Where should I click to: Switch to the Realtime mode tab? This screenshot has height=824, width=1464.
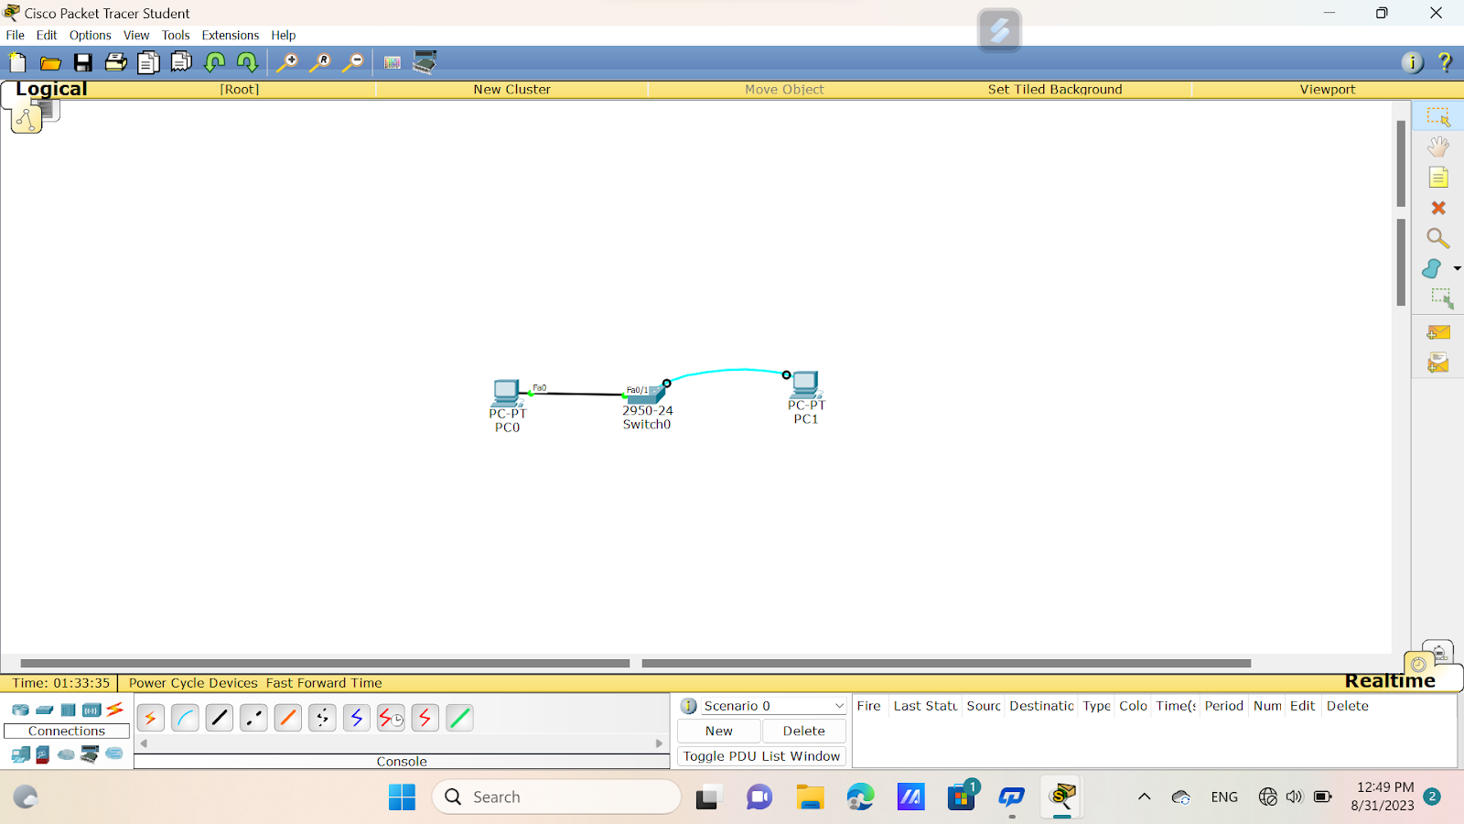1390,681
